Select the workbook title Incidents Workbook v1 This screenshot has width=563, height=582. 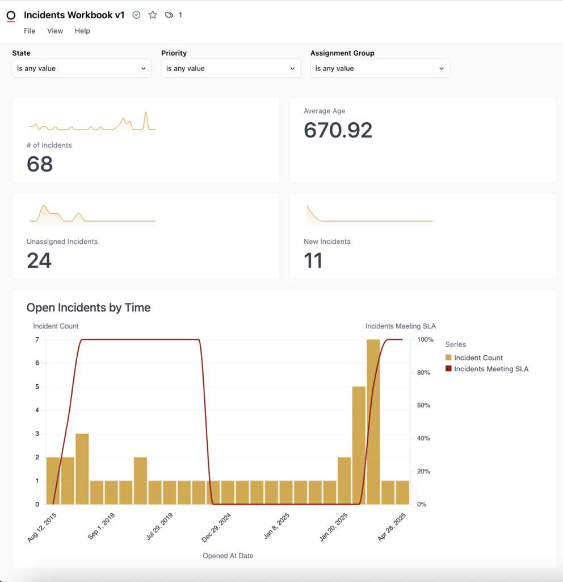pos(74,15)
